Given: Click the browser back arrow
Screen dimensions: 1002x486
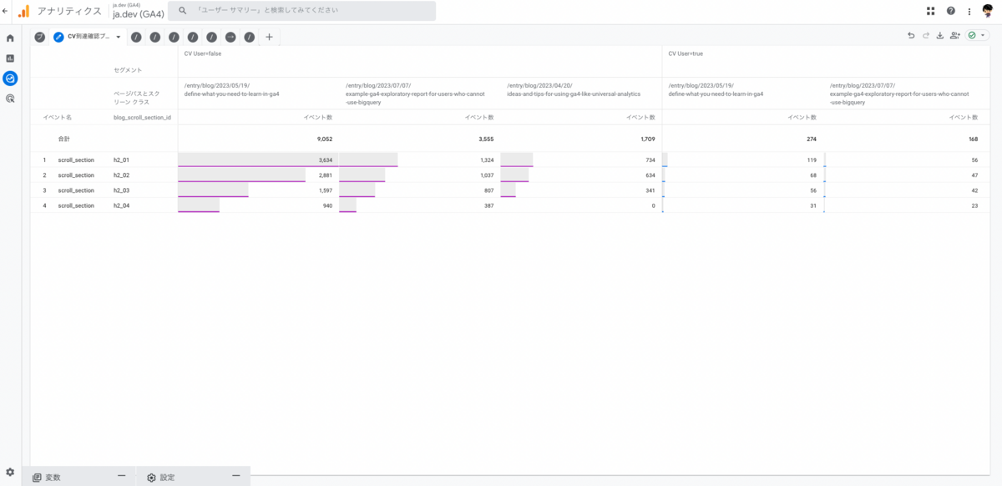Looking at the screenshot, I should (x=7, y=11).
